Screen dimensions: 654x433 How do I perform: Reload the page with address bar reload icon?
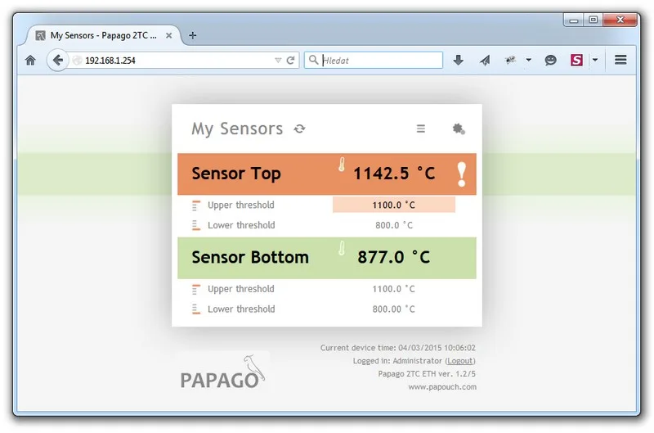tap(291, 60)
